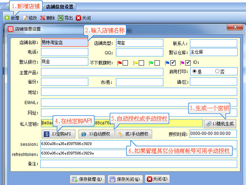Image resolution: width=246 pixels, height=185 pixels.
Task: Click the purple flag icon
Action: 182,63
